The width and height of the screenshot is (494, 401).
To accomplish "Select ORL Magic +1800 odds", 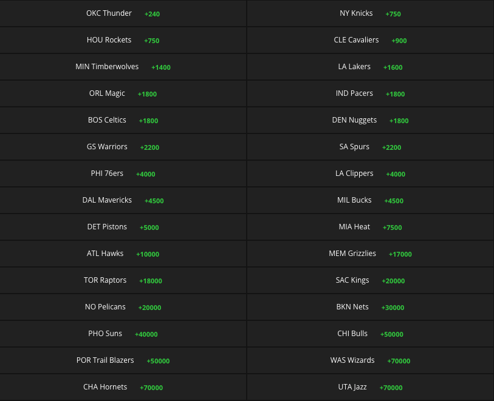I will pyautogui.click(x=123, y=93).
